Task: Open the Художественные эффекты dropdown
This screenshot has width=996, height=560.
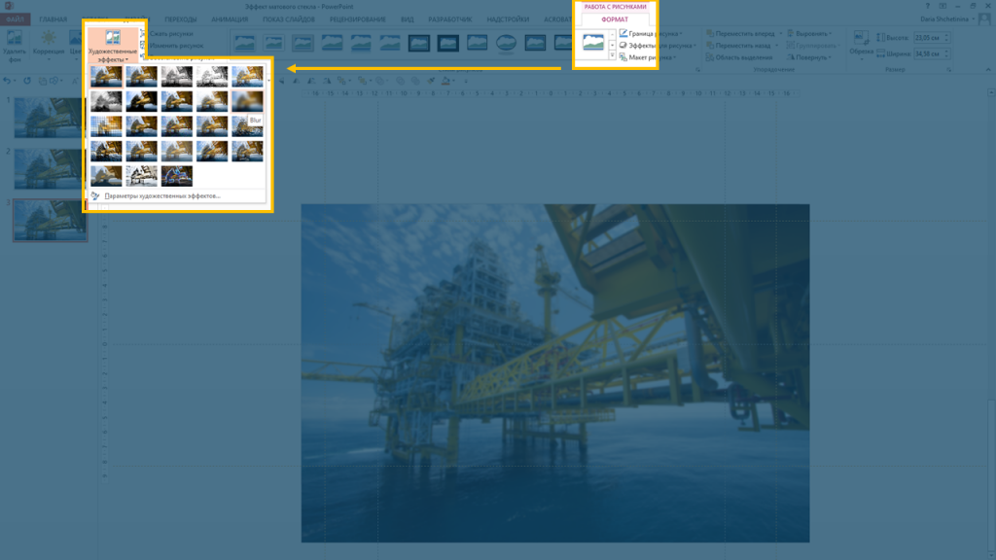Action: (113, 45)
